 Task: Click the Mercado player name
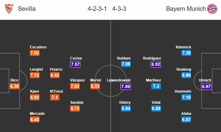[37, 114]
